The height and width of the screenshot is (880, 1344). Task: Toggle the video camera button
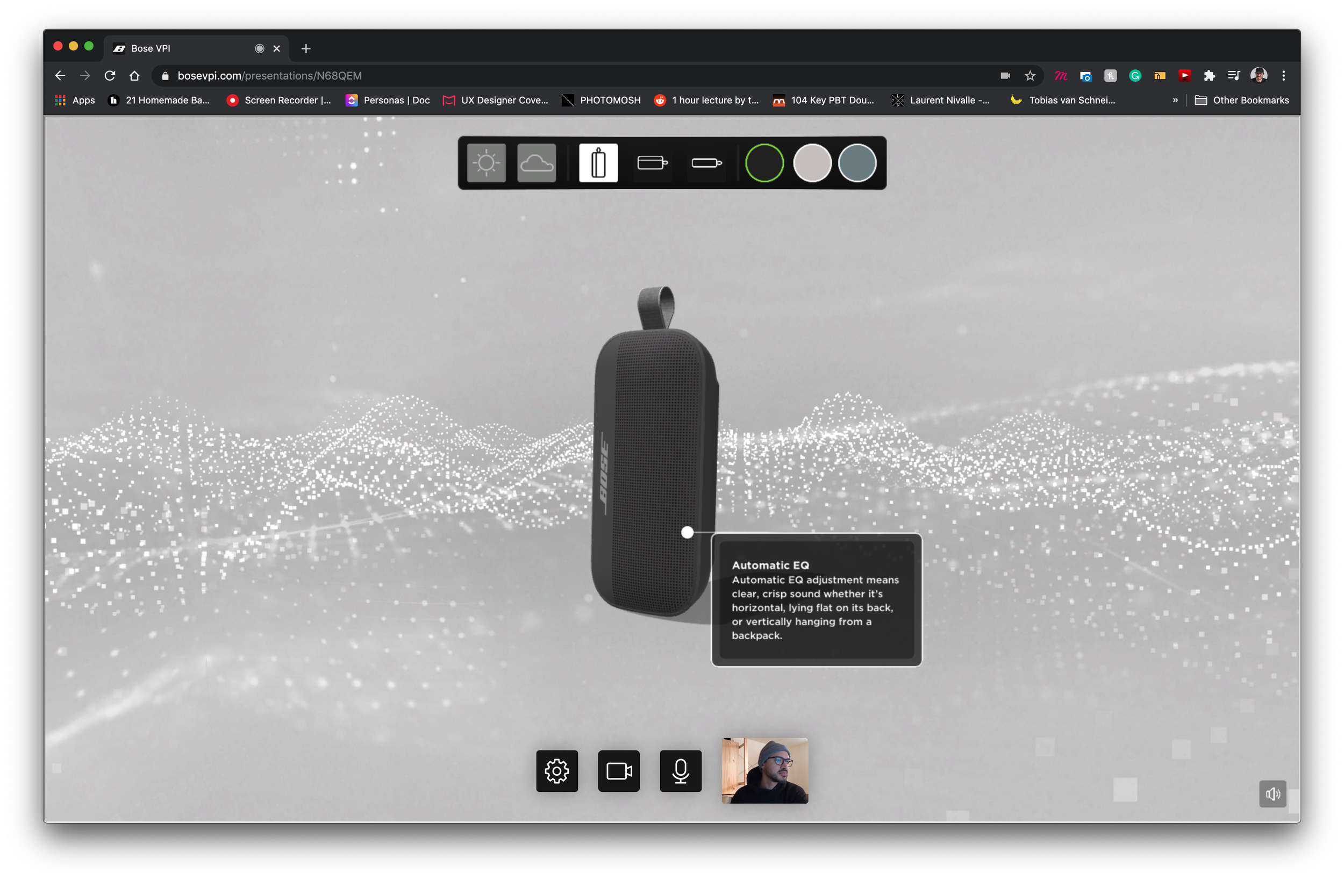pos(618,771)
